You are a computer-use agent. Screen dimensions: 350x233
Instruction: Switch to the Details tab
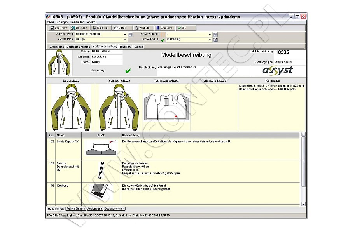click(138, 47)
